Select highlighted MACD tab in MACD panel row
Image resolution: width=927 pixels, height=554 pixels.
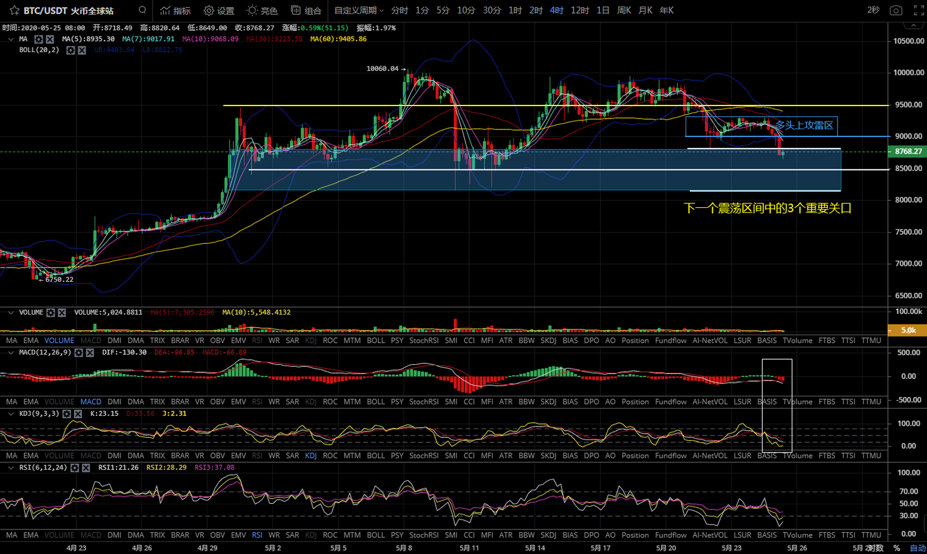pos(91,402)
